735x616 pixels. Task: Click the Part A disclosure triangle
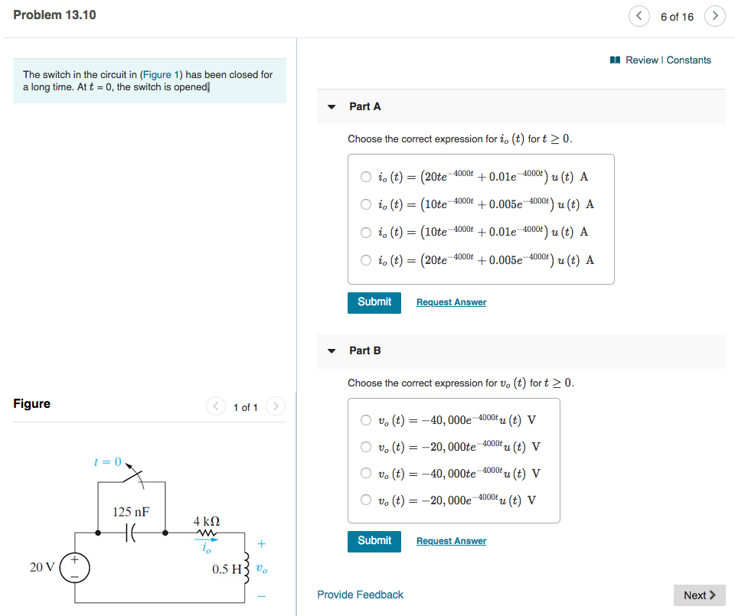[x=331, y=106]
